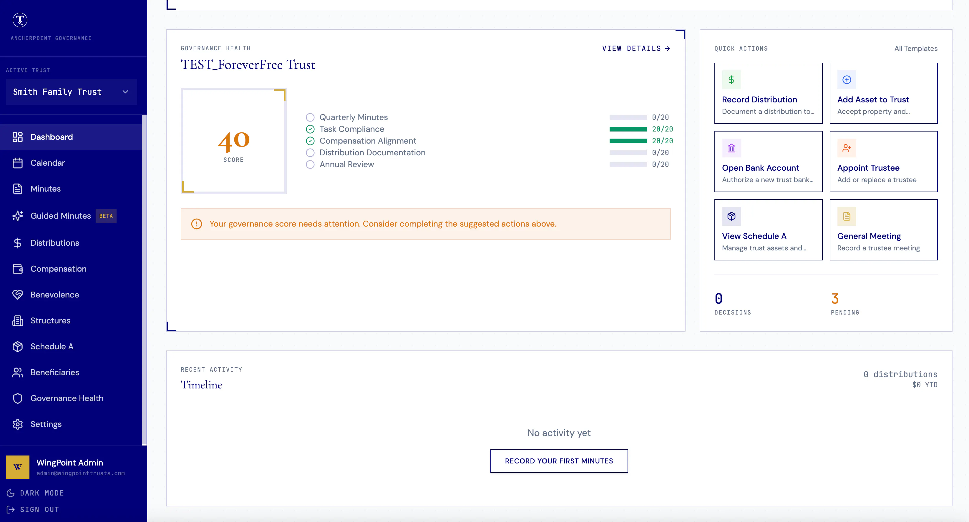Click the 40 governance score box

coord(234,141)
